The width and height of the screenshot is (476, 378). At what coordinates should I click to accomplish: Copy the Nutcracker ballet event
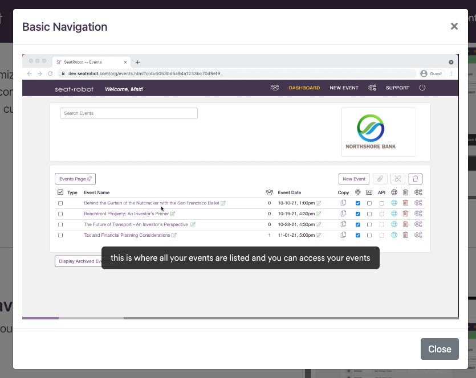tap(343, 203)
